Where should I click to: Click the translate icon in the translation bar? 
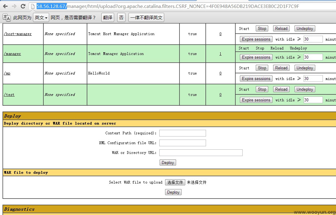click(6, 18)
